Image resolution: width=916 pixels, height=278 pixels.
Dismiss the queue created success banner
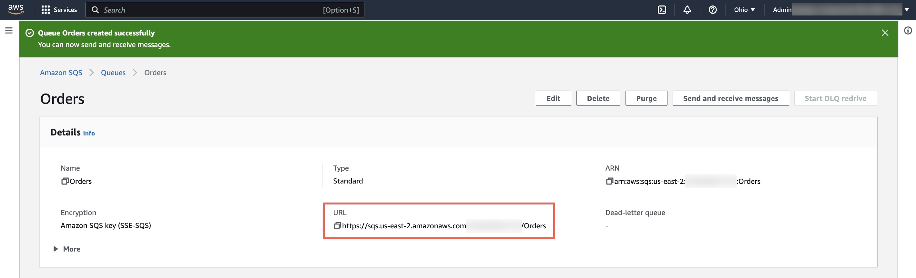coord(885,33)
